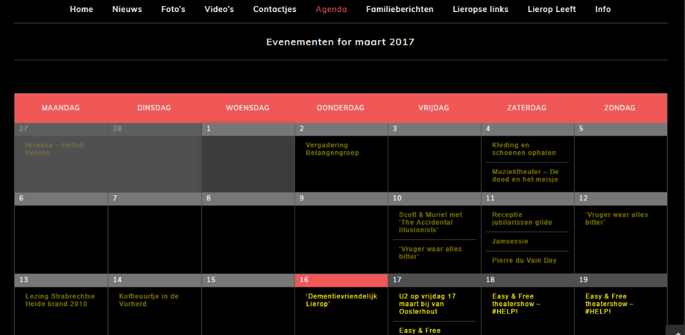
Task: Open the Lierop Leeft page
Action: click(552, 9)
